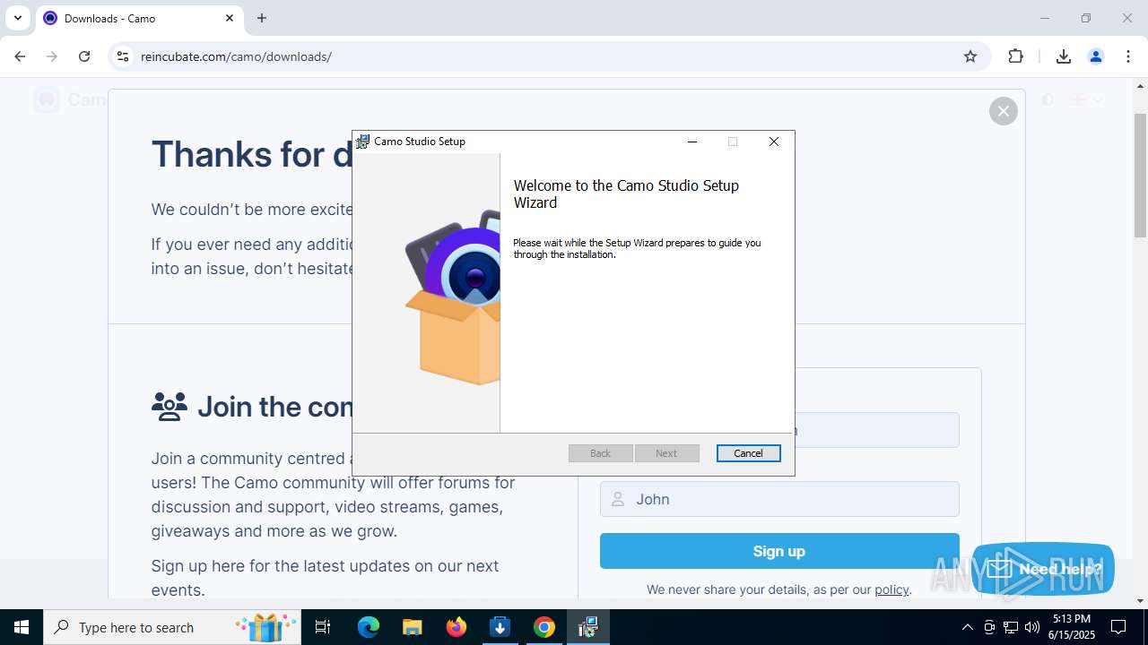Open the Windows notification center
The height and width of the screenshot is (645, 1148).
point(1118,627)
